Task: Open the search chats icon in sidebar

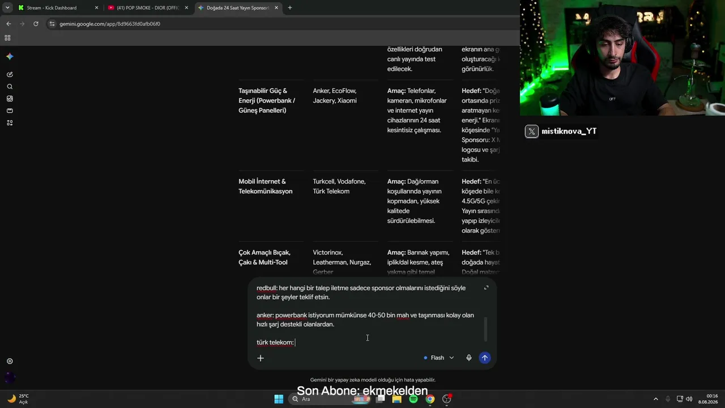Action: (10, 87)
